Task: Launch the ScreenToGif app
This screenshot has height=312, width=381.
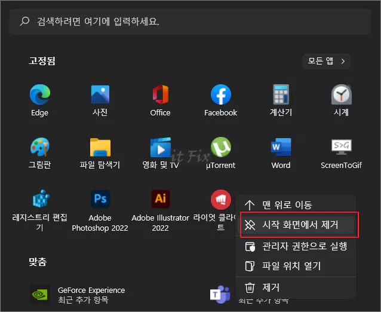Action: tap(341, 153)
